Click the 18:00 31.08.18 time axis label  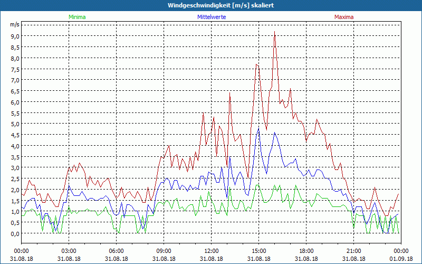[x=306, y=255]
